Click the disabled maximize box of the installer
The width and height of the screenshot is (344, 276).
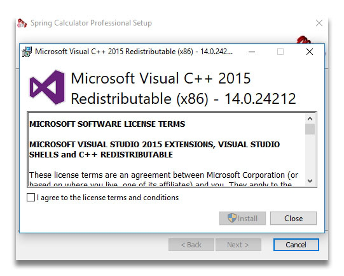pyautogui.click(x=280, y=52)
